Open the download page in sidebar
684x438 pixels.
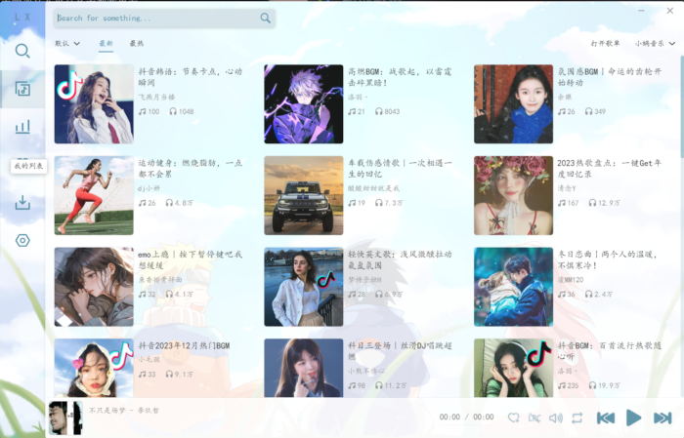22,203
